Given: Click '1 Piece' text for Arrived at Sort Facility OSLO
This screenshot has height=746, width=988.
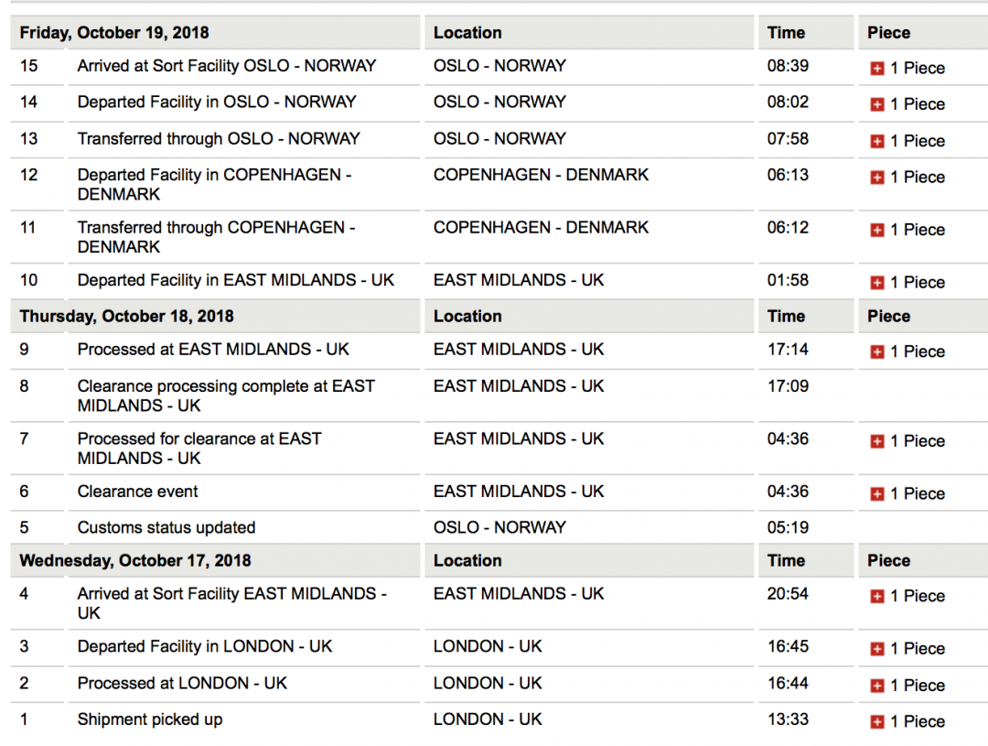Looking at the screenshot, I should (x=917, y=69).
